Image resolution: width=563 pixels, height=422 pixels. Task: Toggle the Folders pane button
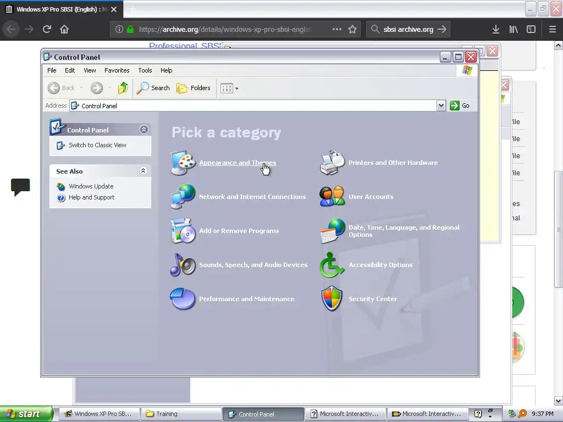[x=194, y=88]
